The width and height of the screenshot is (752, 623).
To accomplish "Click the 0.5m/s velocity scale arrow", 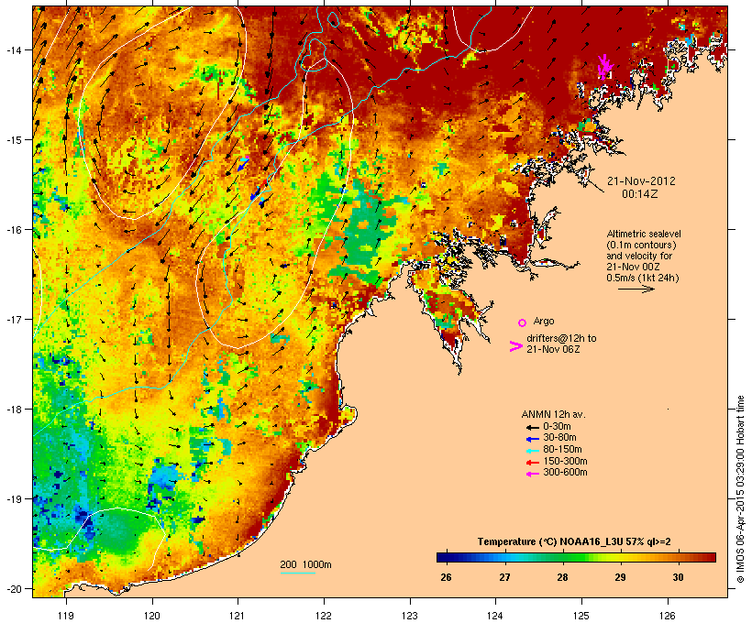I will pos(636,289).
